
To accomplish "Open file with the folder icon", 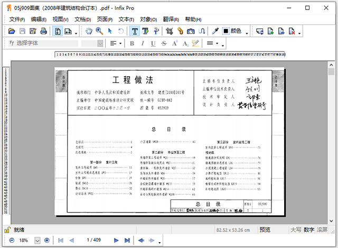I will (12, 31).
